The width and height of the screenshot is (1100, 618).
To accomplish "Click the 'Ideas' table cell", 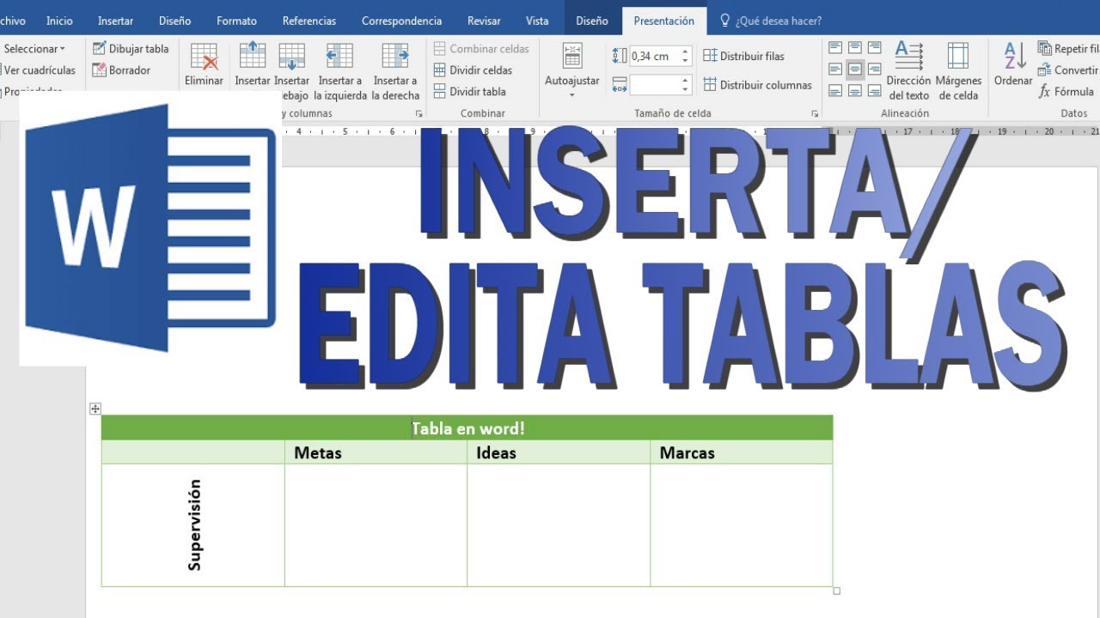I will point(559,452).
